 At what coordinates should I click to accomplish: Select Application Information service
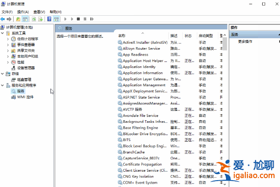143,73
